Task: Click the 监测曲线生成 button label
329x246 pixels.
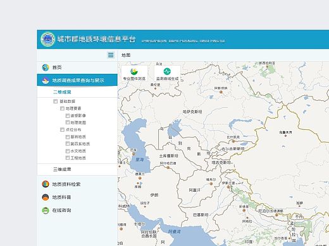Action: click(167, 79)
